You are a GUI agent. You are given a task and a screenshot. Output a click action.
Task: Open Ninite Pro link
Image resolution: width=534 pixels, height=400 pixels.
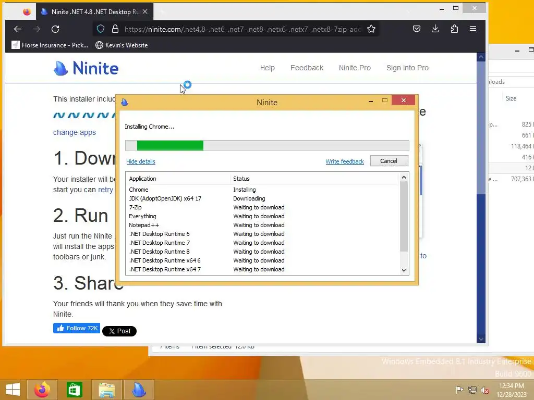355,68
